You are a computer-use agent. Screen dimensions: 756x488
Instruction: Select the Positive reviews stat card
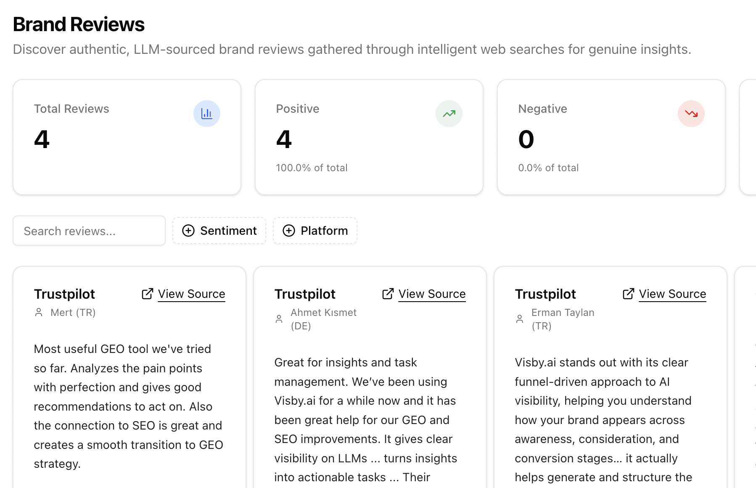(x=369, y=137)
